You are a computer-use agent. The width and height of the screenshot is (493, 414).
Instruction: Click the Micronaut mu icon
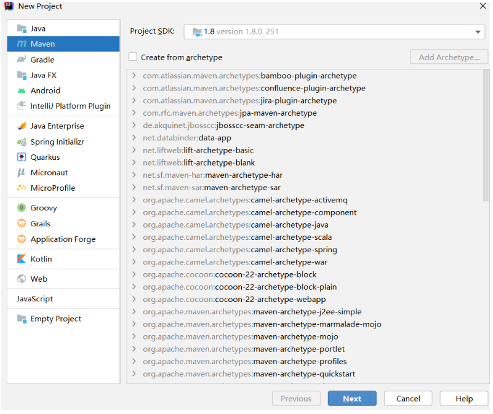tap(22, 172)
